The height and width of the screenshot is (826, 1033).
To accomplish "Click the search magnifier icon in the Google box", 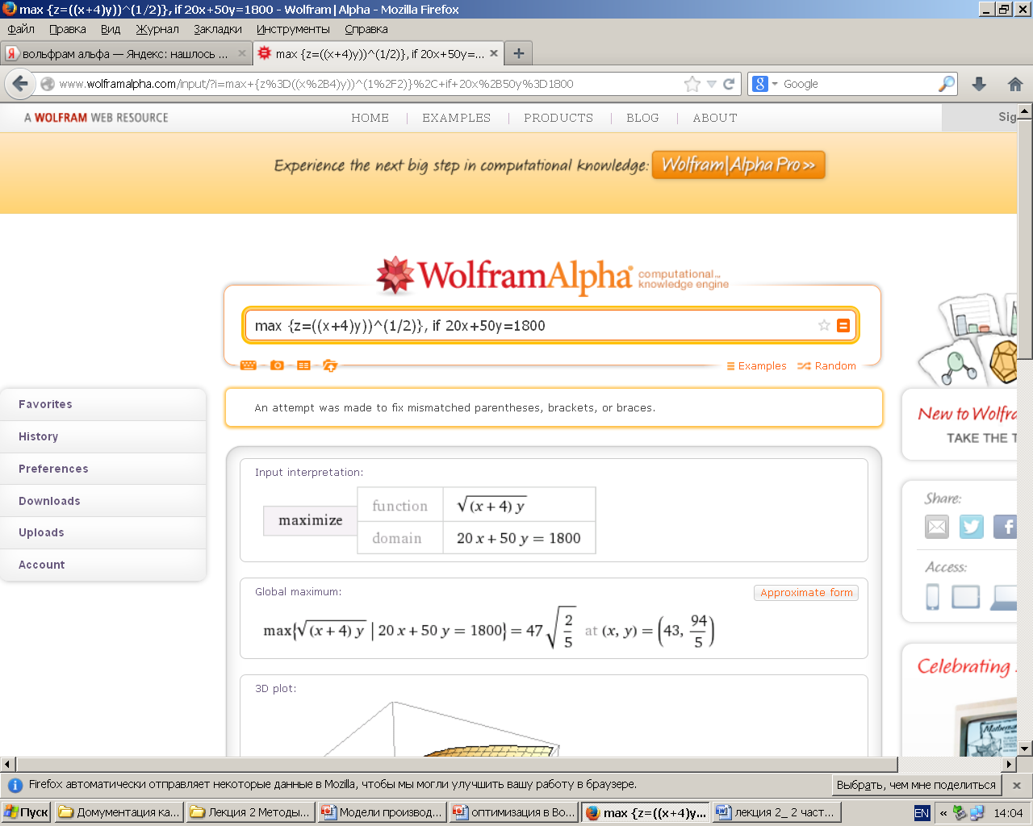I will point(947,84).
